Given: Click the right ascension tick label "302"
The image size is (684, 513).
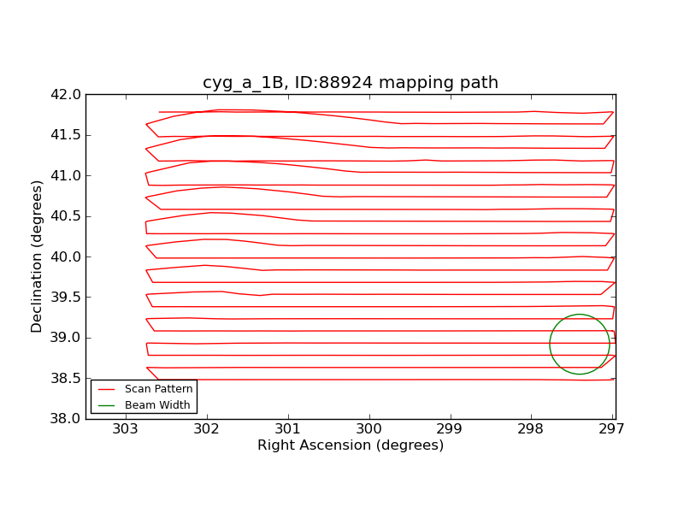Looking at the screenshot, I should (207, 429).
